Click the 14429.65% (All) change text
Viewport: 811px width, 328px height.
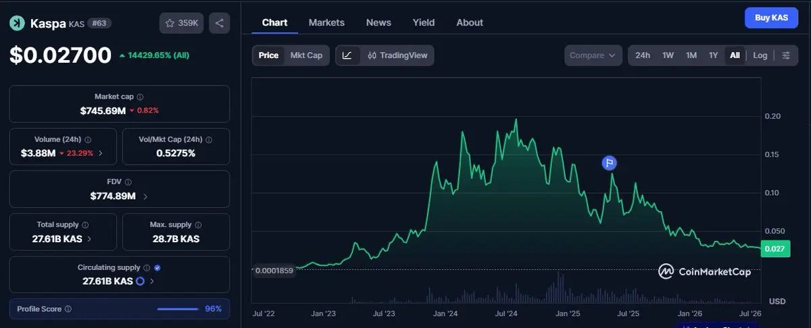[158, 55]
